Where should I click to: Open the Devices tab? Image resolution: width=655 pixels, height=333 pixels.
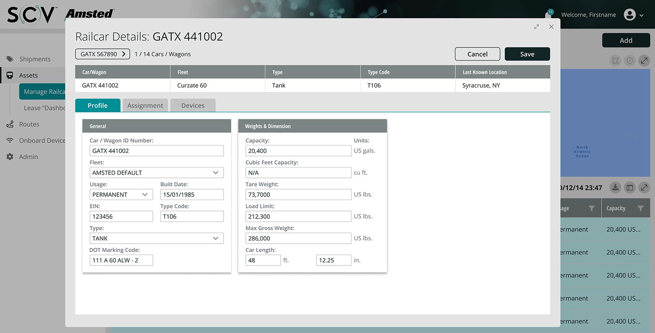coord(193,105)
